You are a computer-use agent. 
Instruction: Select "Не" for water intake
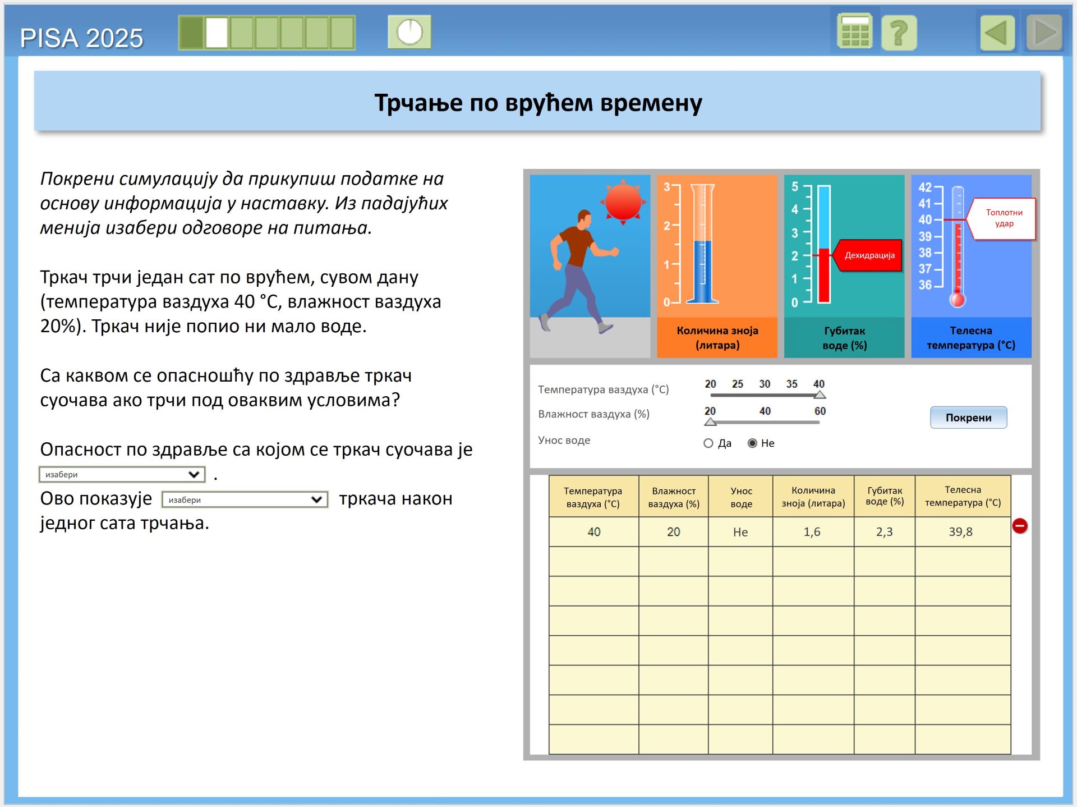coord(752,443)
